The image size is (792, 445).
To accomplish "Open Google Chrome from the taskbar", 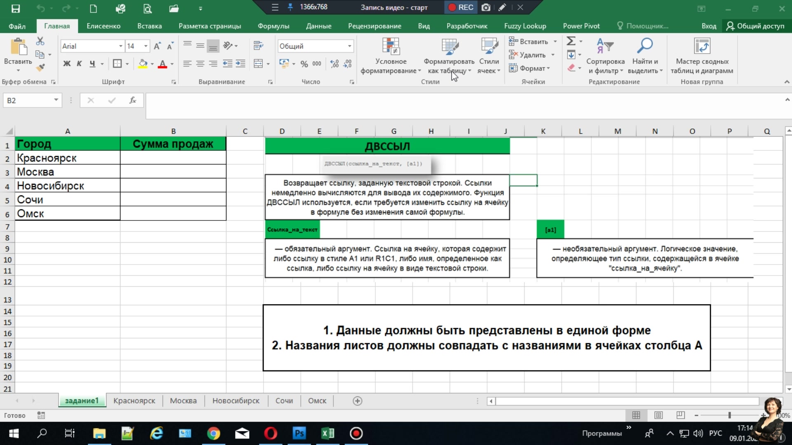I will point(214,433).
